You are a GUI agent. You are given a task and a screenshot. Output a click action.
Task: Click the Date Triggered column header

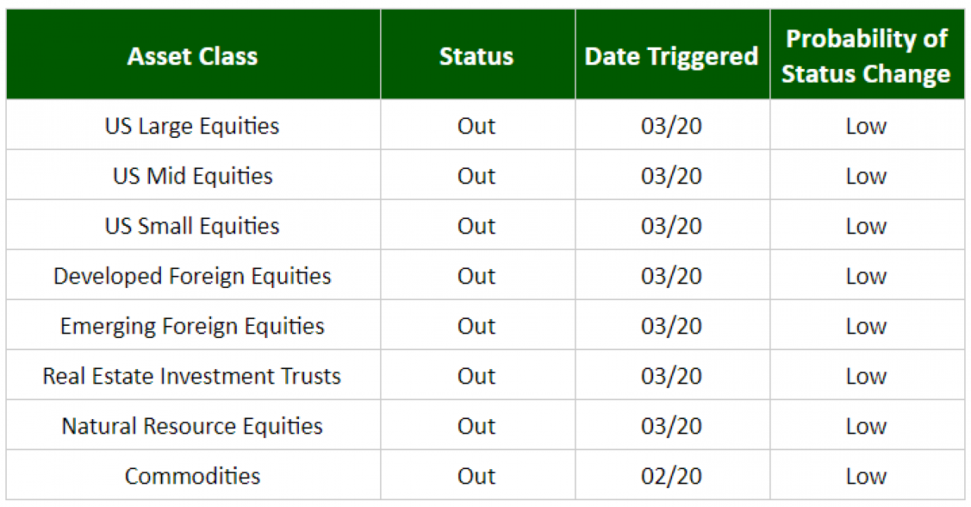(x=671, y=56)
